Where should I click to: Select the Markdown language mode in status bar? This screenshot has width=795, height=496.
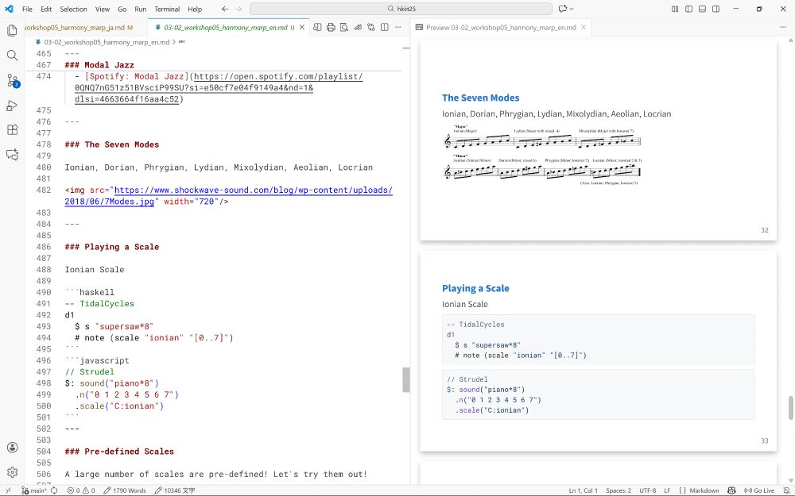click(x=704, y=490)
